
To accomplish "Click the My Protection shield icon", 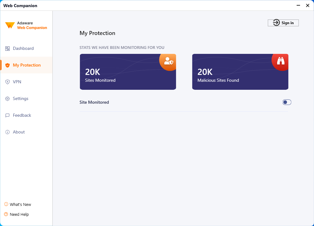I will 7,65.
